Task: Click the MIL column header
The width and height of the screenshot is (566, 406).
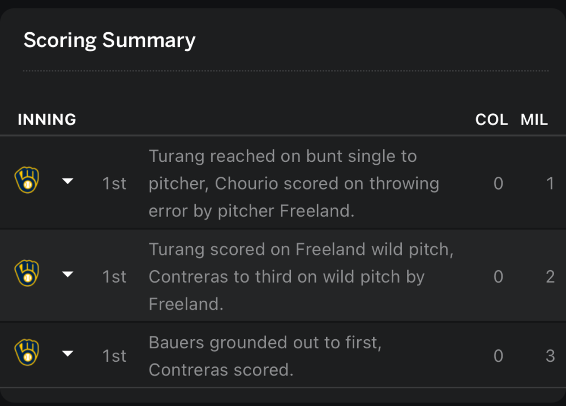Action: pos(534,119)
